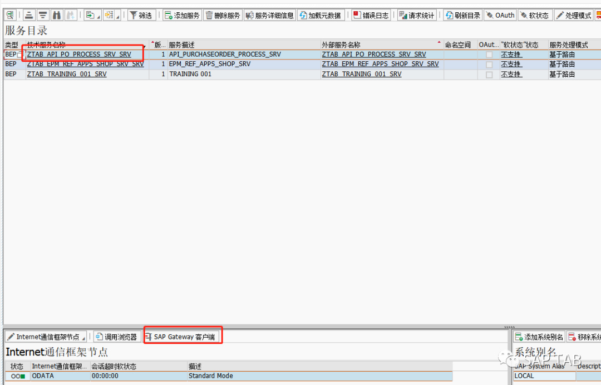
Task: Select the LOCAL system alias cell
Action: point(544,376)
